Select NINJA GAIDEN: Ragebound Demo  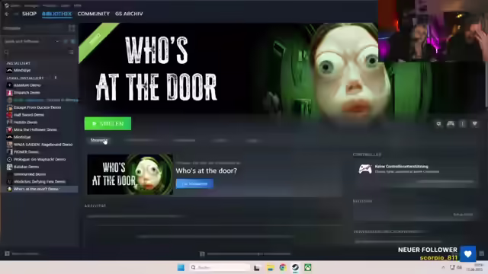coord(43,145)
